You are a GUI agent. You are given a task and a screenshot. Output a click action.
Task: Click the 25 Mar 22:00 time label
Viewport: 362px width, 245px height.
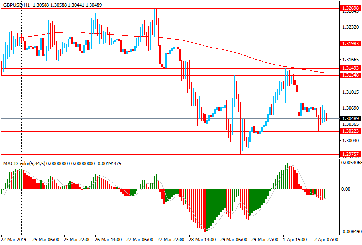point(77,239)
